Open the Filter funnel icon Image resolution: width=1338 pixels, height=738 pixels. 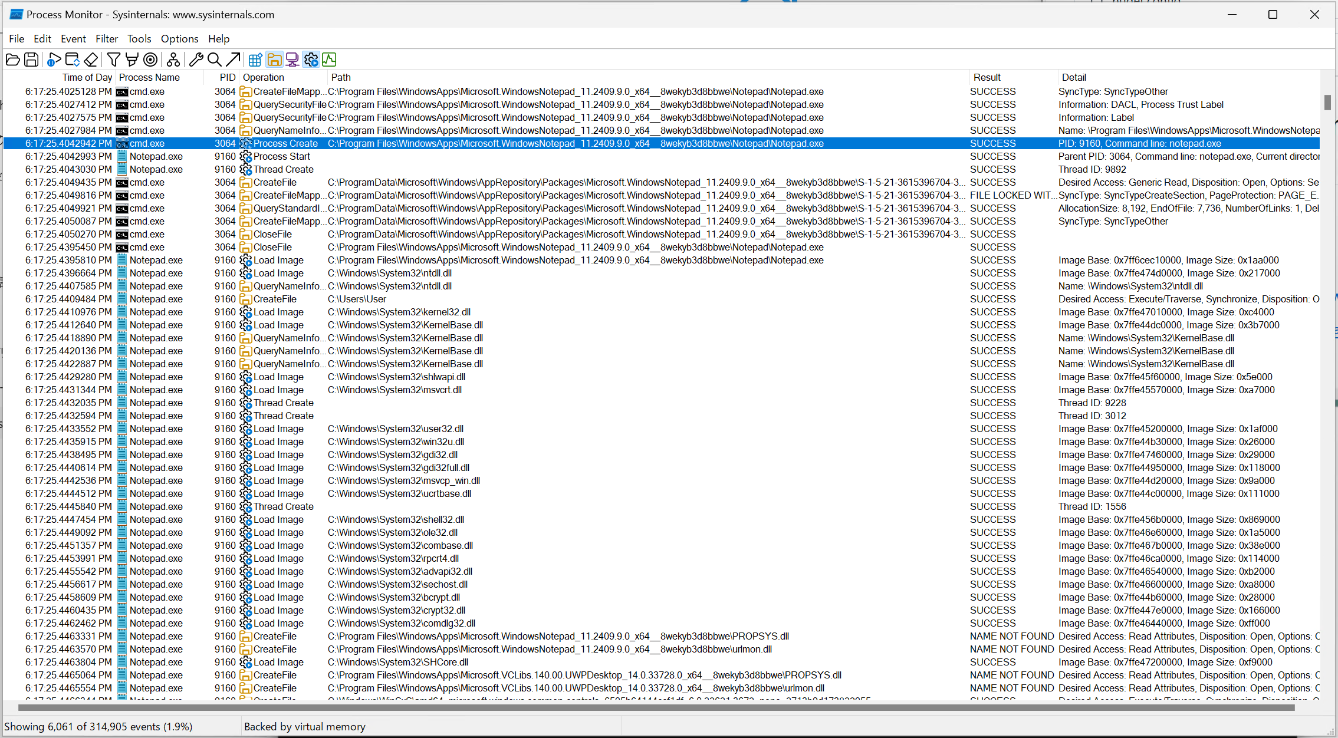pos(114,60)
